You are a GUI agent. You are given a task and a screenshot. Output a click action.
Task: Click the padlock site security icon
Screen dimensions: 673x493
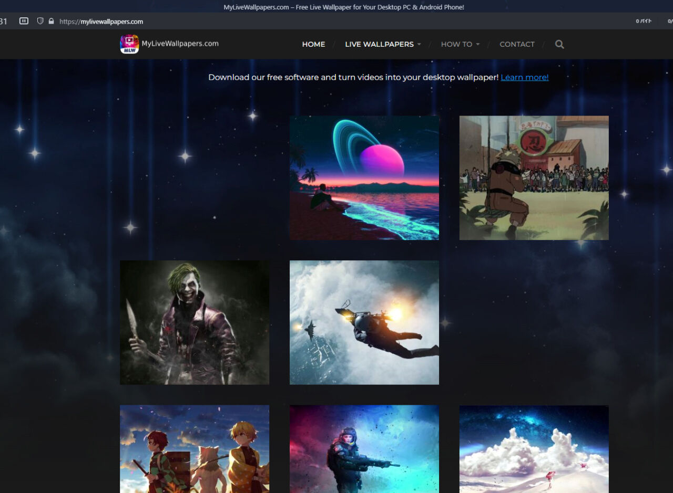[51, 21]
